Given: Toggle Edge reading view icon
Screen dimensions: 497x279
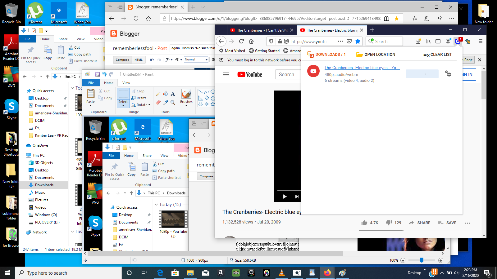Looking at the screenshot, I should coord(387,18).
